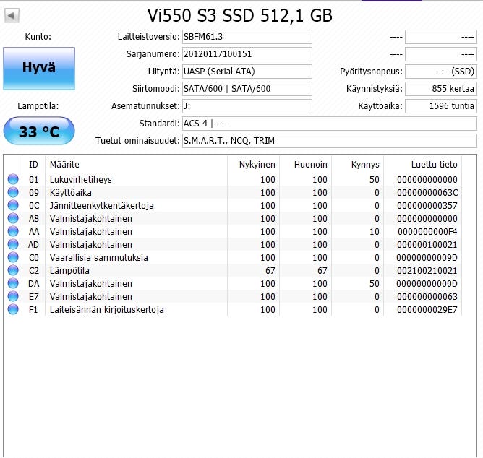Click the Siirtomoodi field SATA/600
Screen dimensions: 483x458
coord(247,89)
